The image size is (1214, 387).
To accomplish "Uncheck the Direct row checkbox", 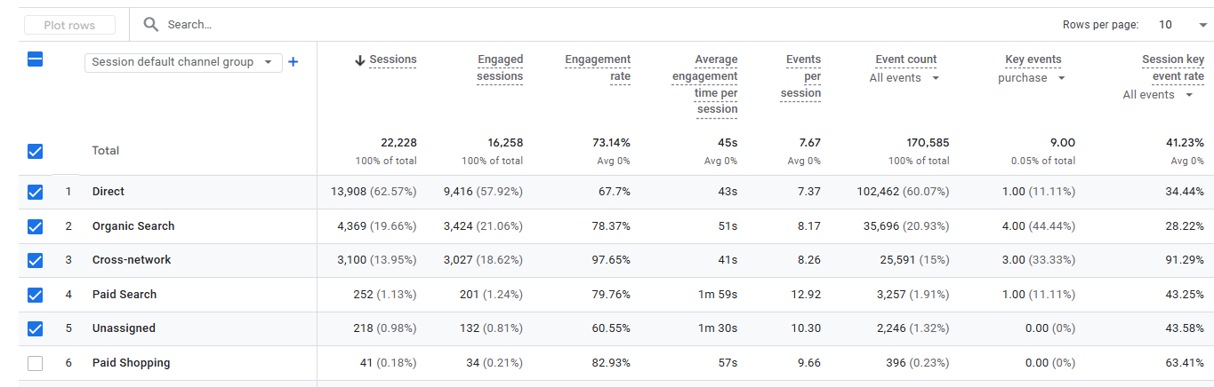I will coord(36,192).
